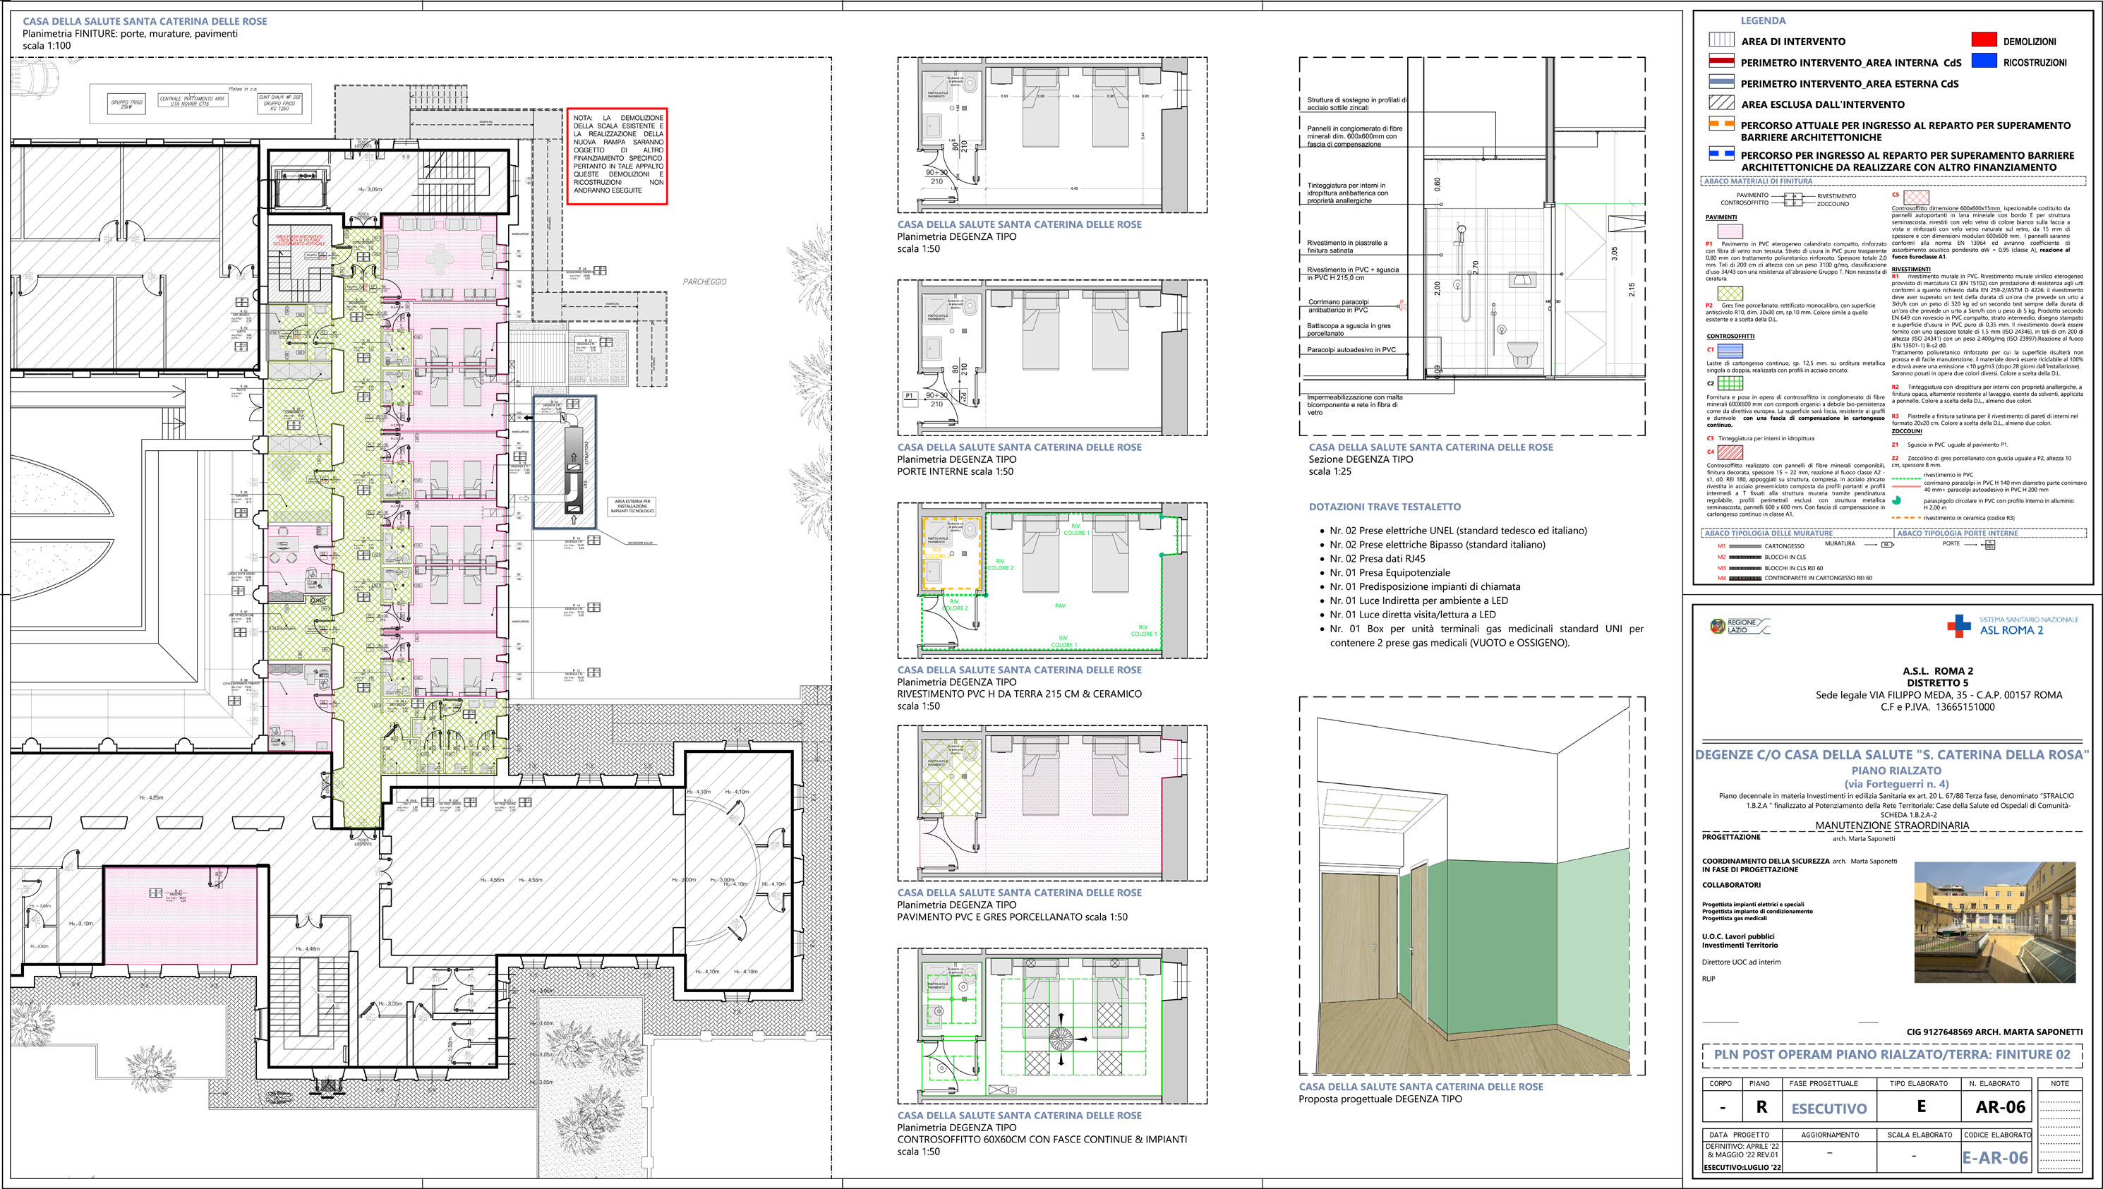Select the green grid C2 controsoffitto swatch
The width and height of the screenshot is (2103, 1189).
pyautogui.click(x=1730, y=383)
